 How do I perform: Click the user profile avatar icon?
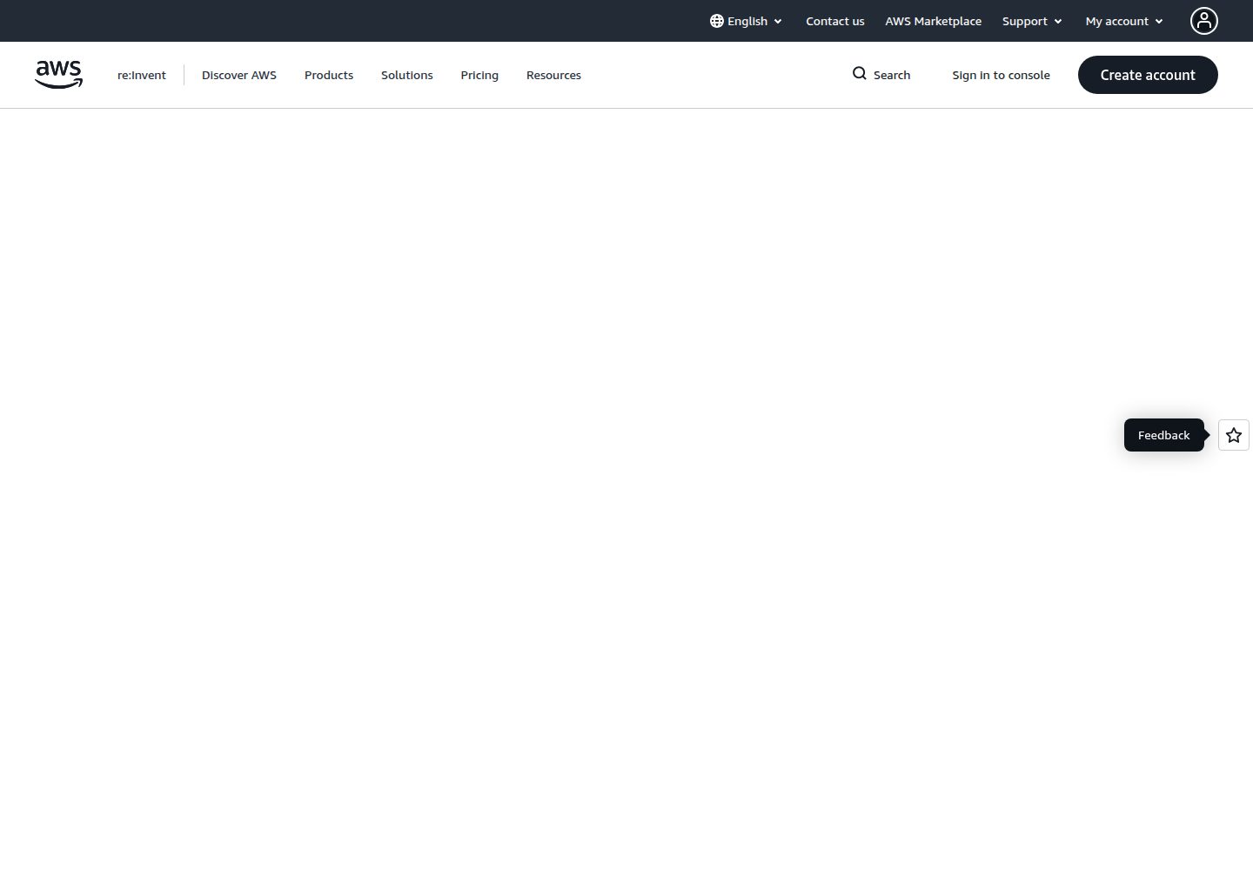click(x=1204, y=21)
